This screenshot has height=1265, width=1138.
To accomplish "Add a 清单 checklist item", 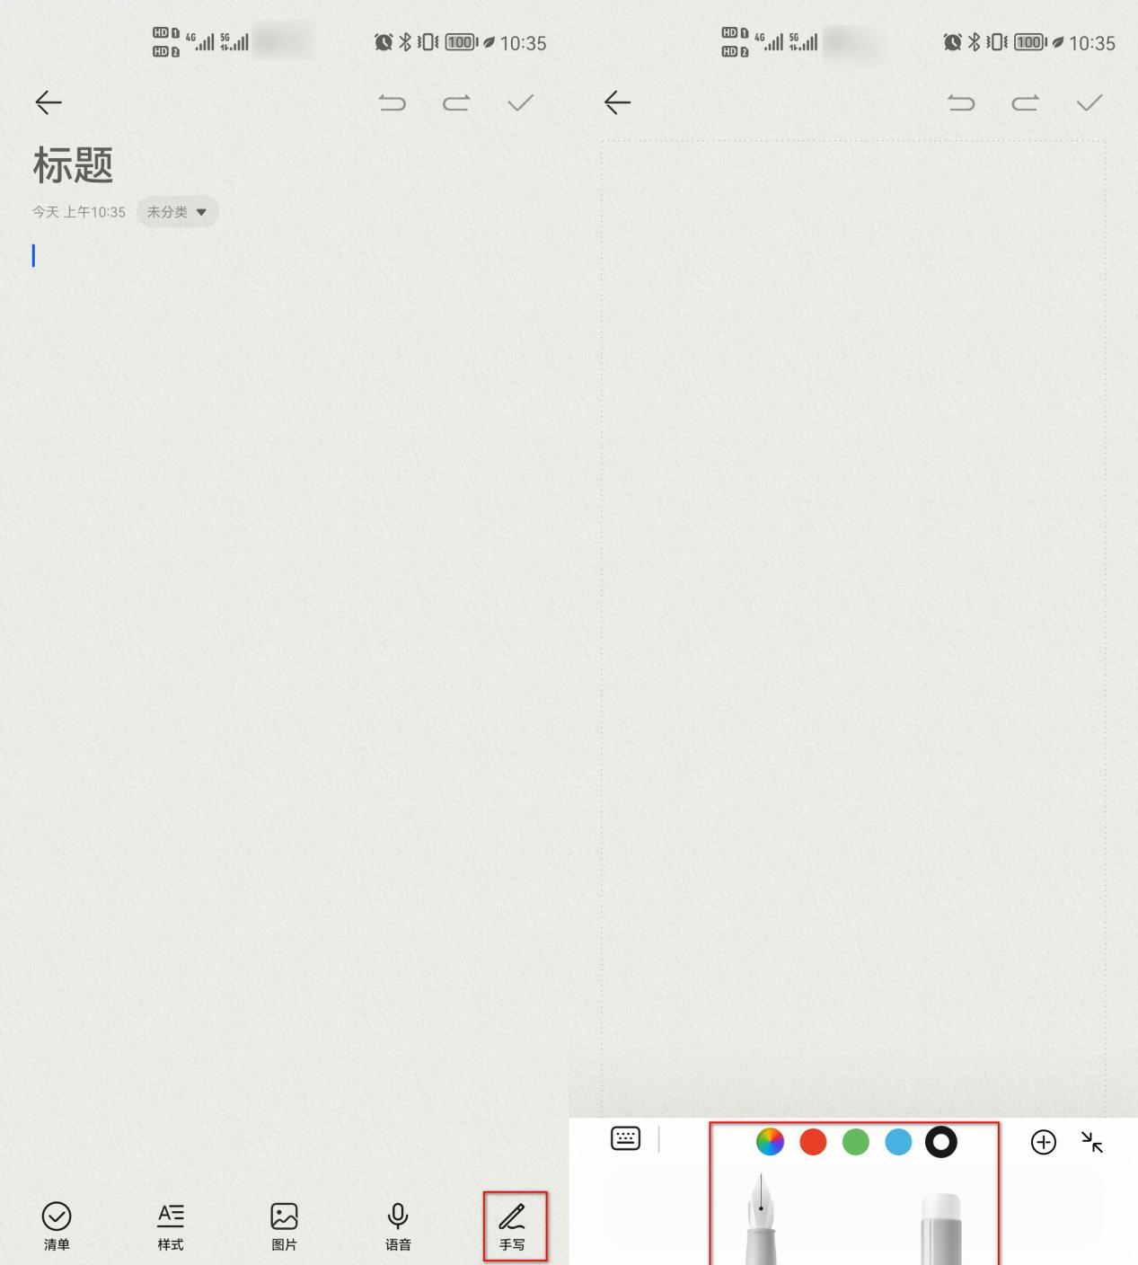I will 57,1226.
